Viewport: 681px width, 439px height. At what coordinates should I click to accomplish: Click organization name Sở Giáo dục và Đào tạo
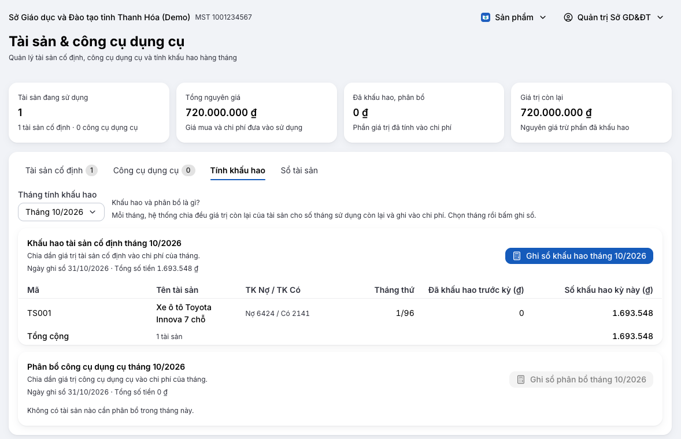pyautogui.click(x=99, y=17)
